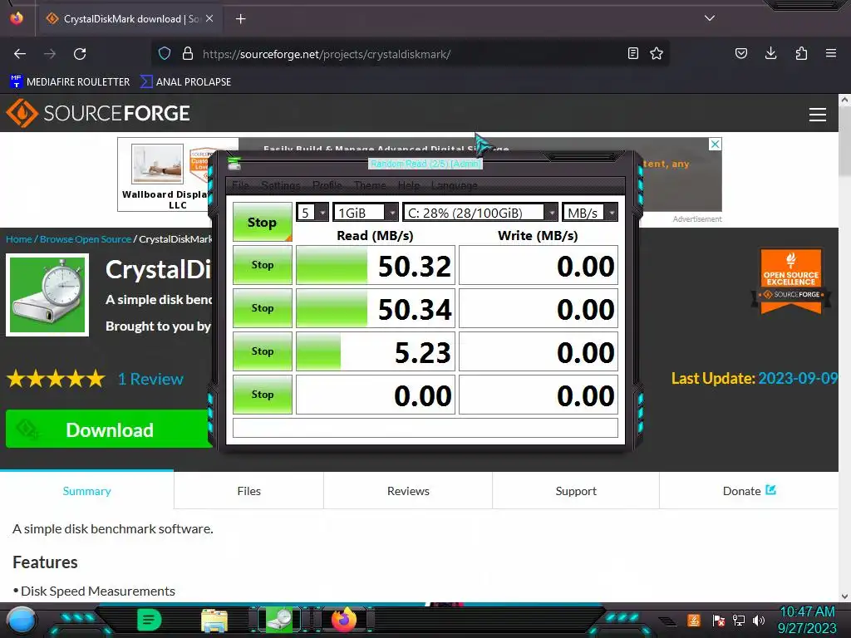Open the Support tab
Screen dimensions: 851x638
pyautogui.click(x=576, y=491)
